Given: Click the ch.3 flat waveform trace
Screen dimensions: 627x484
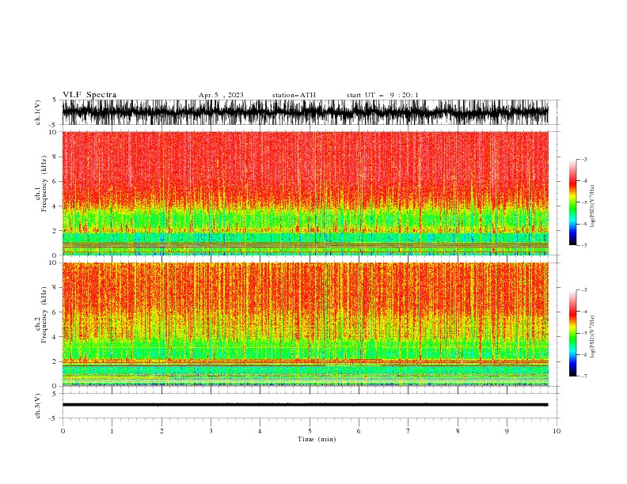Looking at the screenshot, I should click(305, 405).
